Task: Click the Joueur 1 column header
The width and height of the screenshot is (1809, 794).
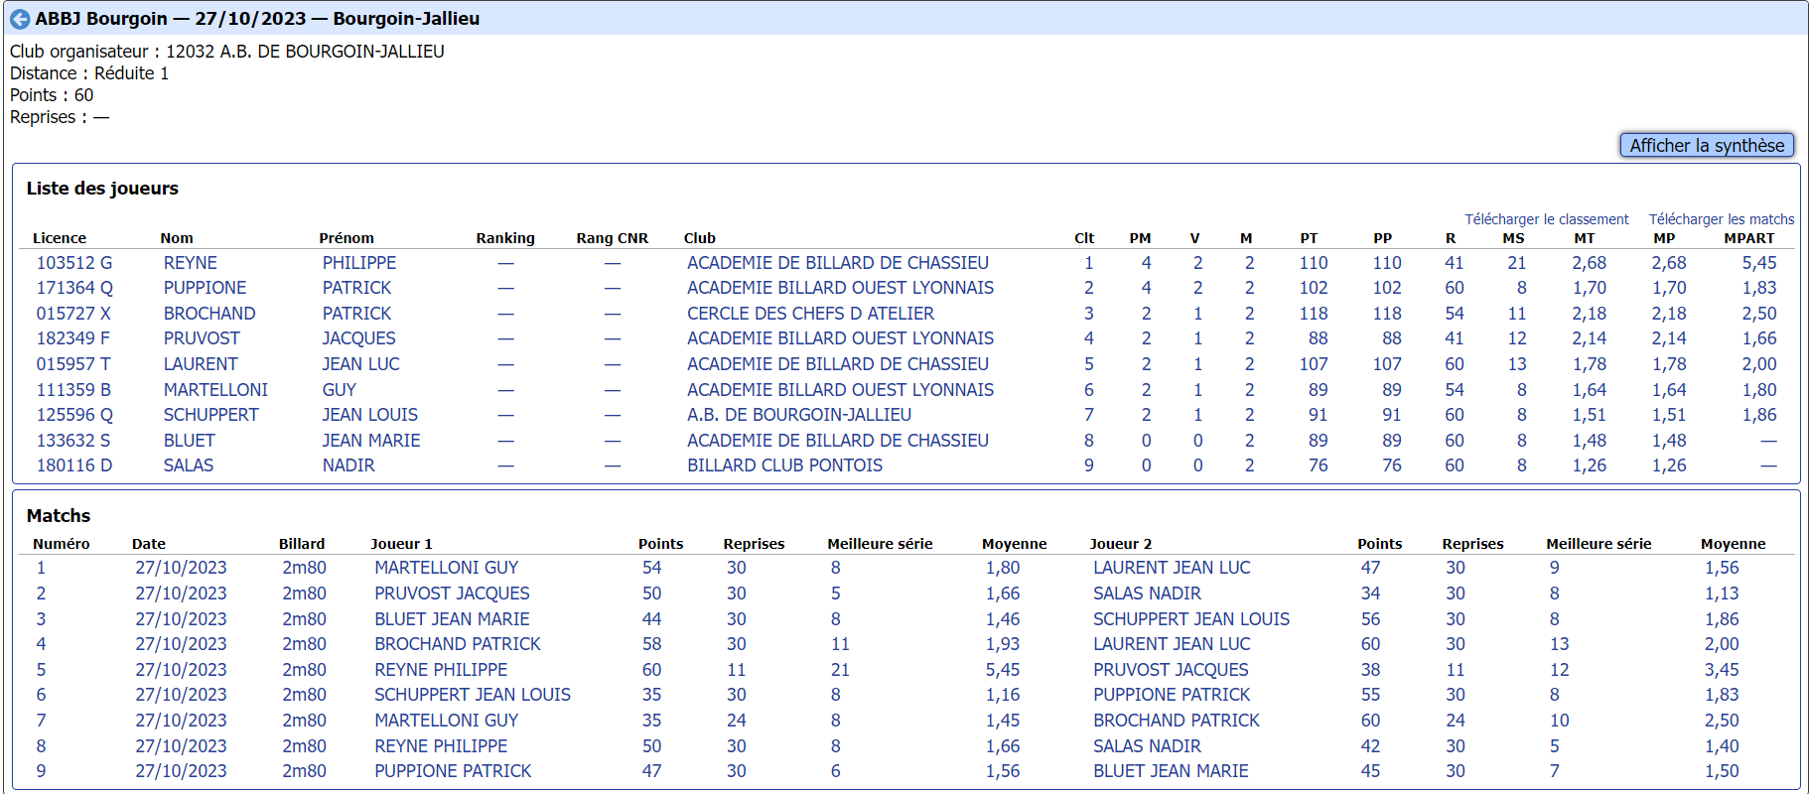Action: [x=401, y=544]
